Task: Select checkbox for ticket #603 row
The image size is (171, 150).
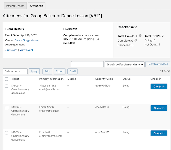Action: point(7,86)
